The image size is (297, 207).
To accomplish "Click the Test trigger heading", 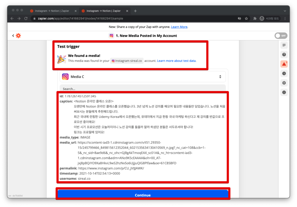I will (x=68, y=47).
